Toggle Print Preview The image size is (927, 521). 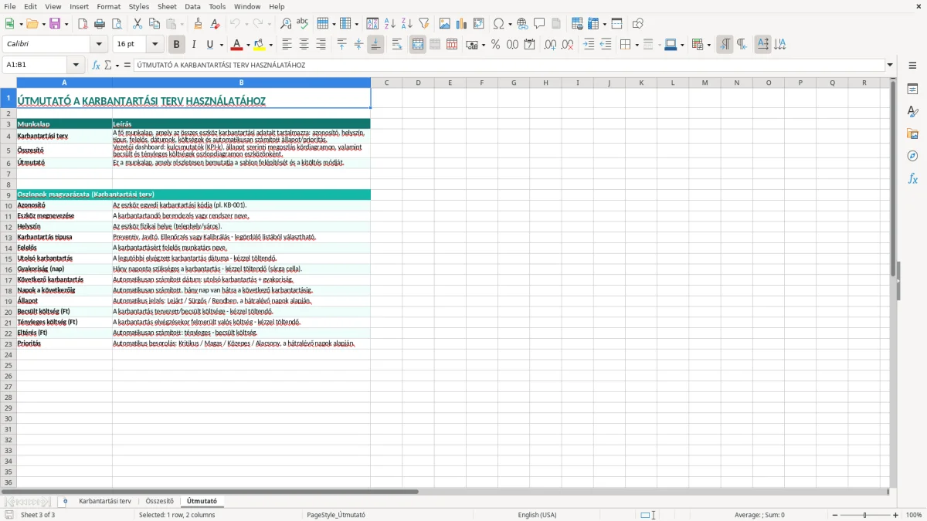tap(116, 24)
